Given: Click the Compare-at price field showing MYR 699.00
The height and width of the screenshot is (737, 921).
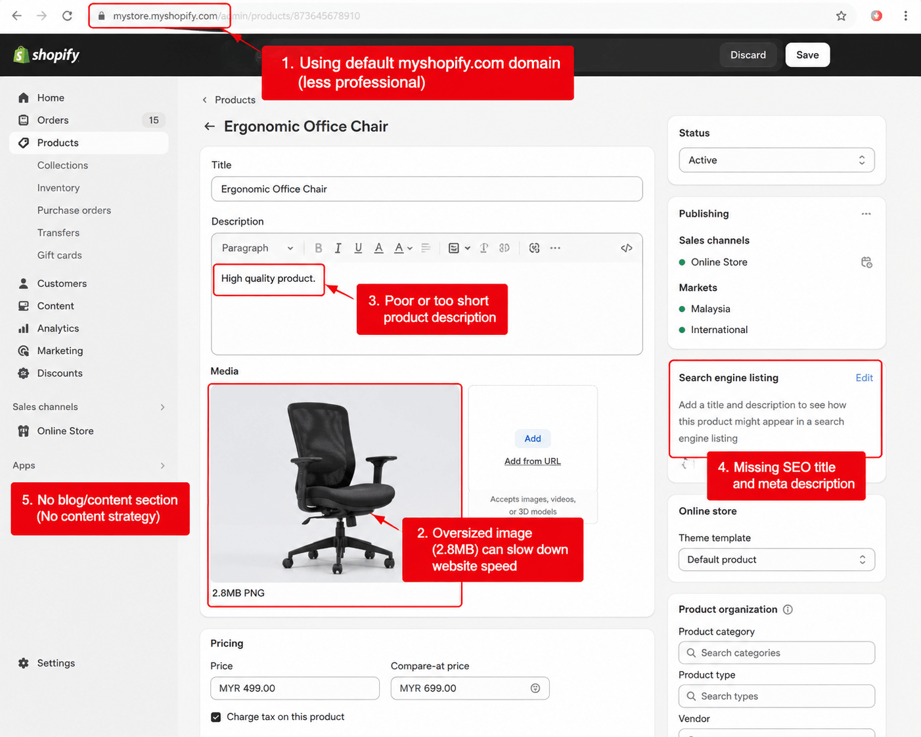Looking at the screenshot, I should pos(470,688).
